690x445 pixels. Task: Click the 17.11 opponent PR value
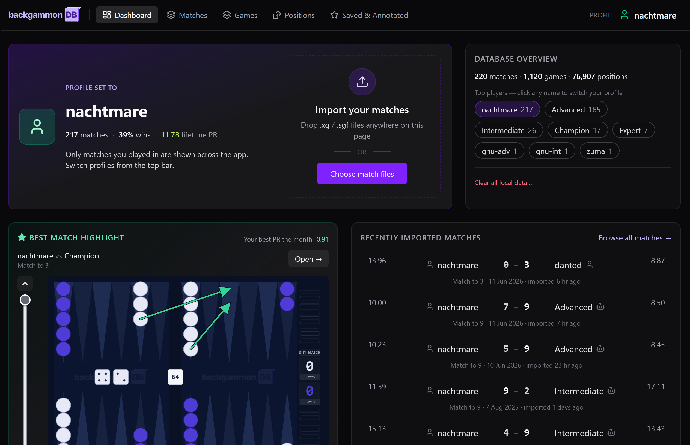pos(656,387)
